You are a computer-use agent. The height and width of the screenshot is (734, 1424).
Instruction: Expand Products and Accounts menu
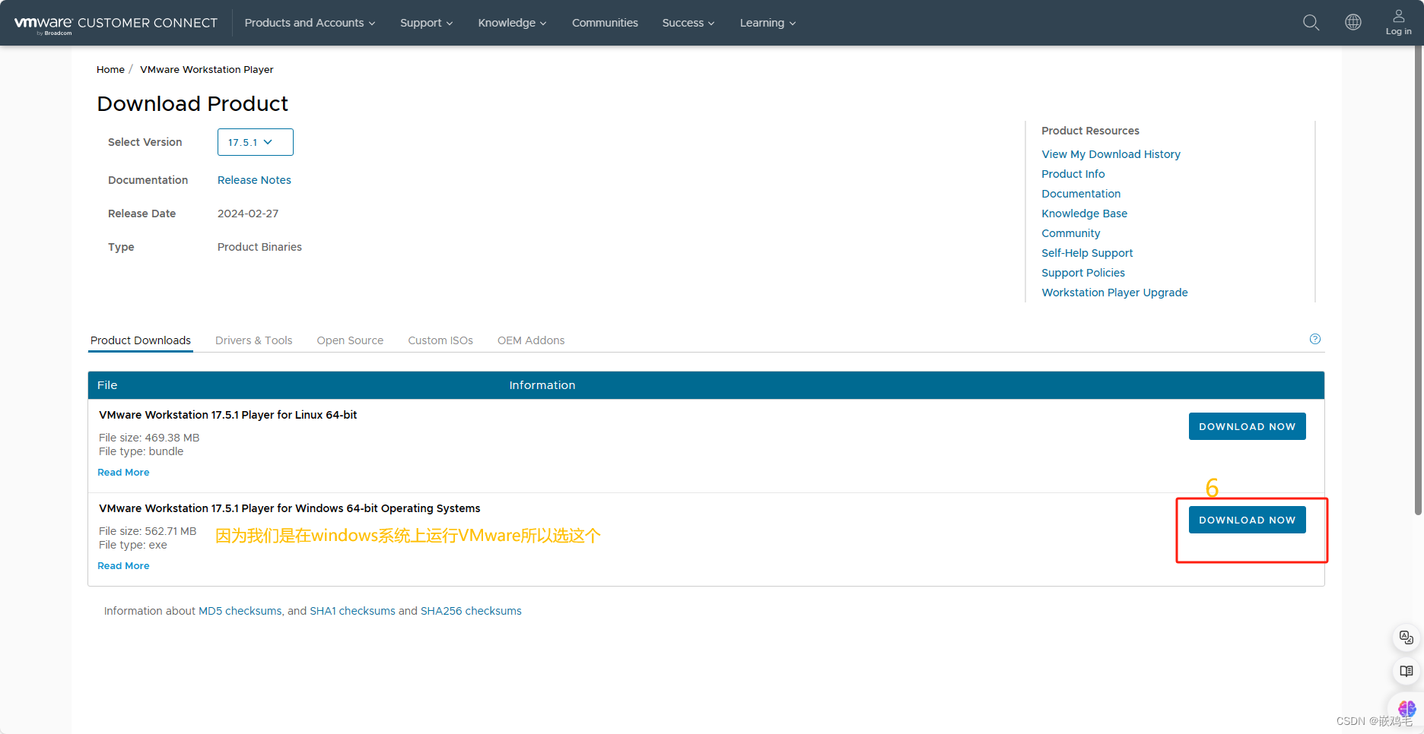[310, 23]
